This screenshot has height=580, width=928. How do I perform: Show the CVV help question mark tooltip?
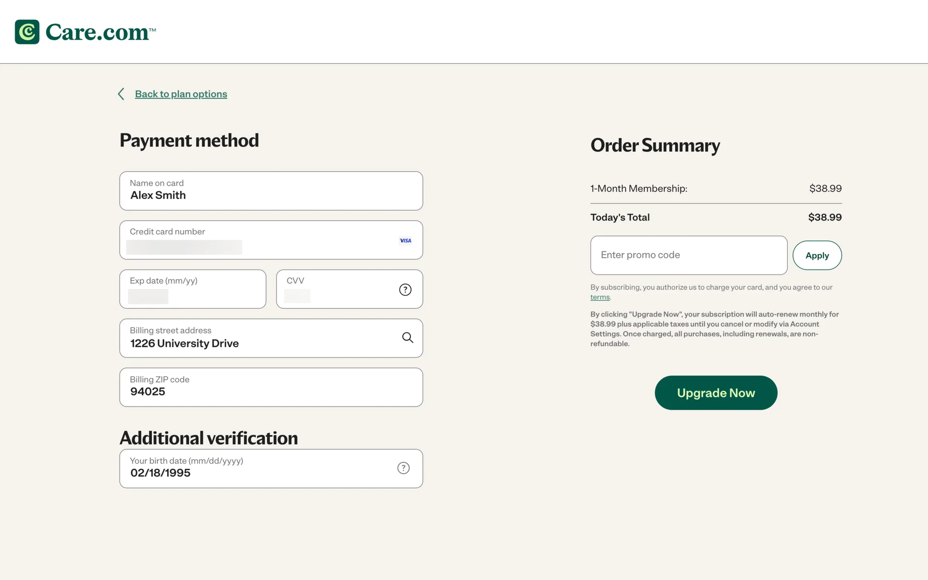[405, 290]
